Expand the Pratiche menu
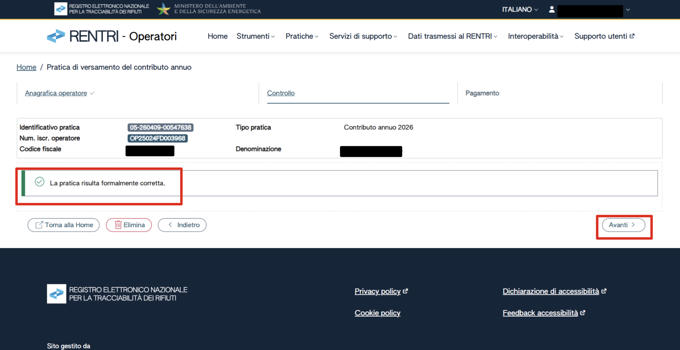Viewport: 680px width, 350px height. (x=301, y=36)
